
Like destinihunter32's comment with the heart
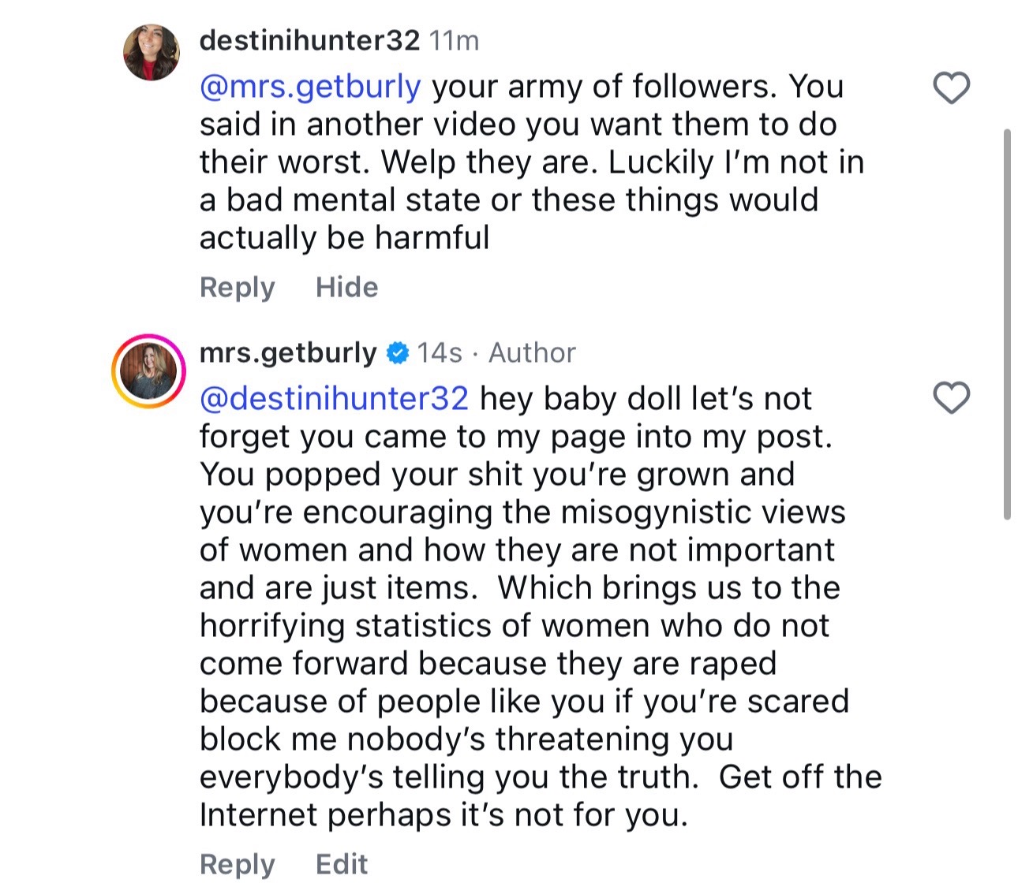[x=951, y=88]
